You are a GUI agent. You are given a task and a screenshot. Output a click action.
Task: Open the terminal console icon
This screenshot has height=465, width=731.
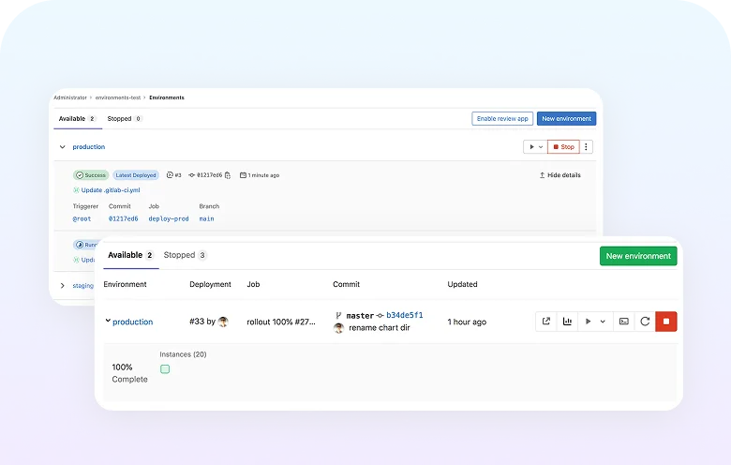coord(624,322)
